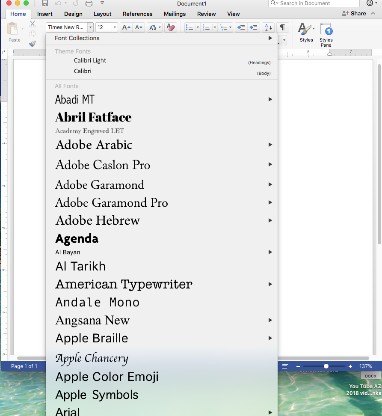This screenshot has height=416, width=382.
Task: Pick the Andale Mono font
Action: pyautogui.click(x=162, y=302)
